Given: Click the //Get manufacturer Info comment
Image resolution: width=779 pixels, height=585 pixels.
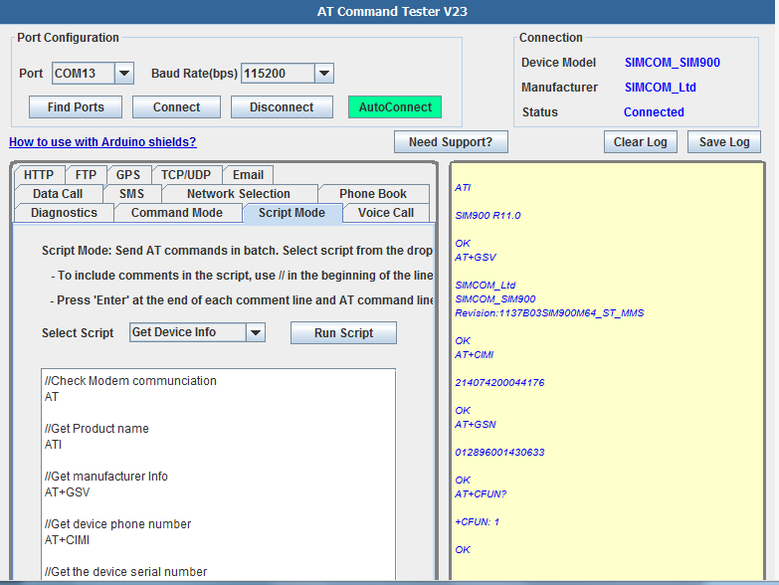Looking at the screenshot, I should (106, 477).
